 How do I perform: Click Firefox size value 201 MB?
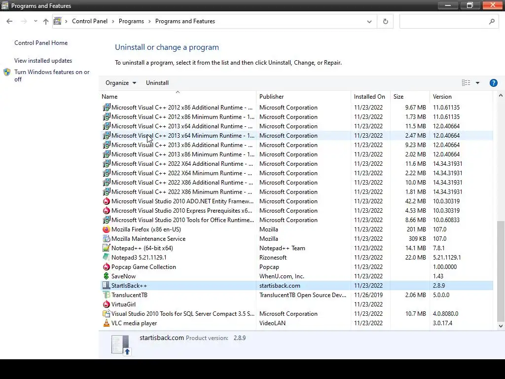coord(416,229)
